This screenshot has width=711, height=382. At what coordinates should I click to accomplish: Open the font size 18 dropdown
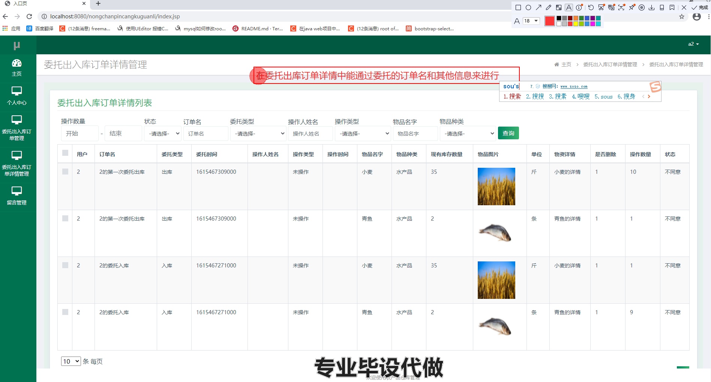pyautogui.click(x=531, y=21)
